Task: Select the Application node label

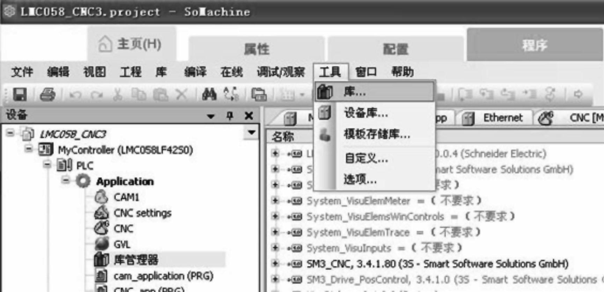Action: pos(125,181)
